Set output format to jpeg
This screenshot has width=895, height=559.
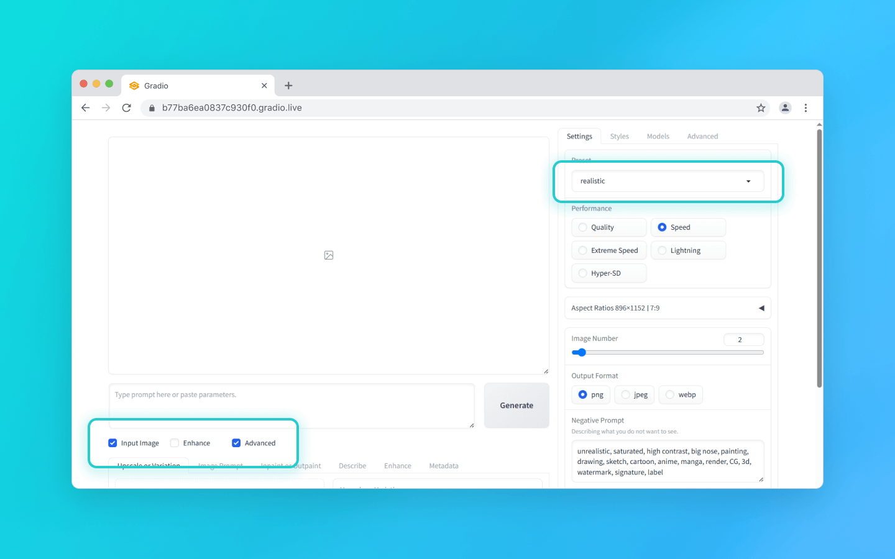pos(634,394)
